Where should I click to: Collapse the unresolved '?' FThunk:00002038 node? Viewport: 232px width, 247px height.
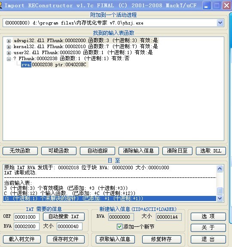pos(9,59)
